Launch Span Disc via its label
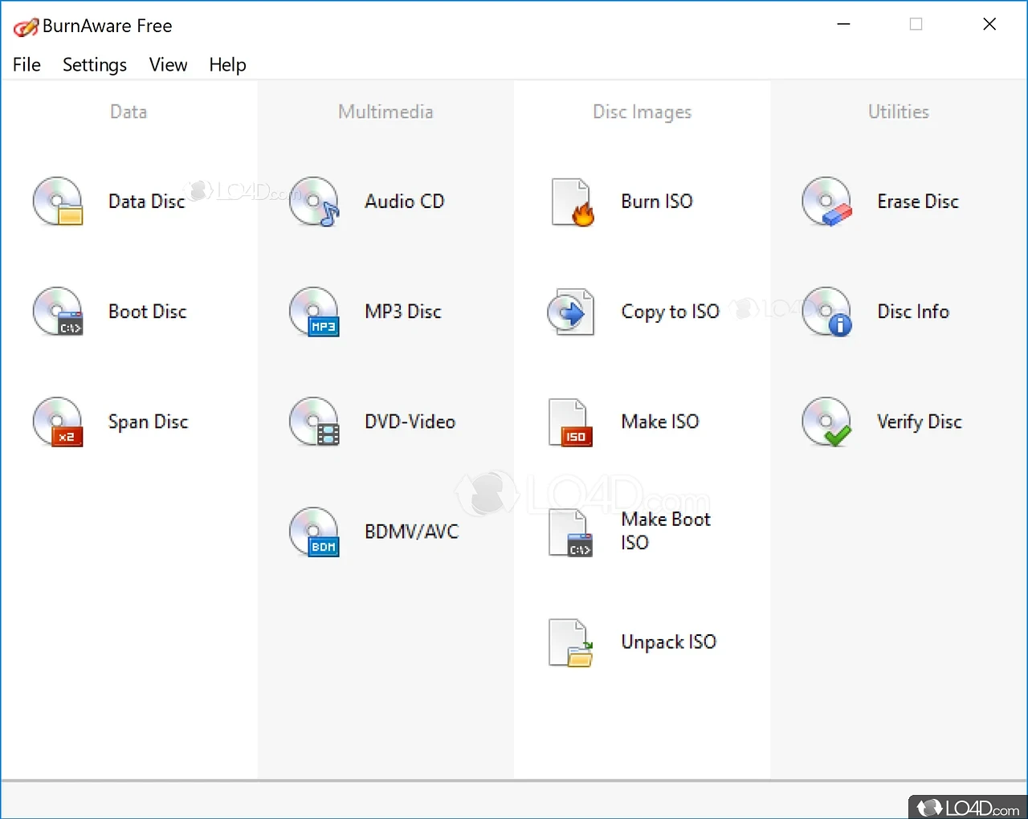The width and height of the screenshot is (1028, 819). (x=149, y=422)
